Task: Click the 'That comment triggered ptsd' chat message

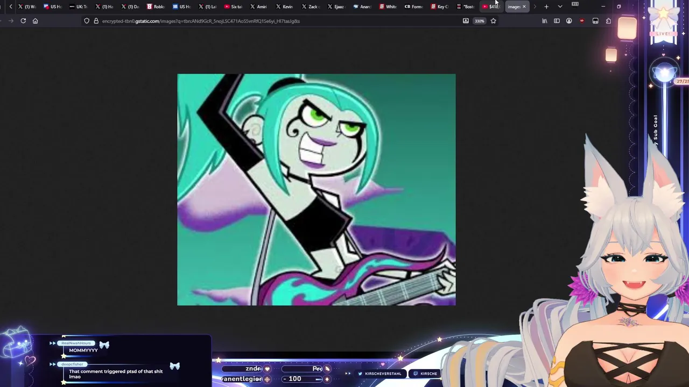Action: pyautogui.click(x=116, y=374)
